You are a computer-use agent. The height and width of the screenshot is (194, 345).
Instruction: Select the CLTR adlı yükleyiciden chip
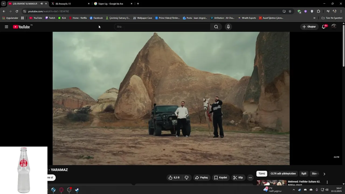(283, 174)
